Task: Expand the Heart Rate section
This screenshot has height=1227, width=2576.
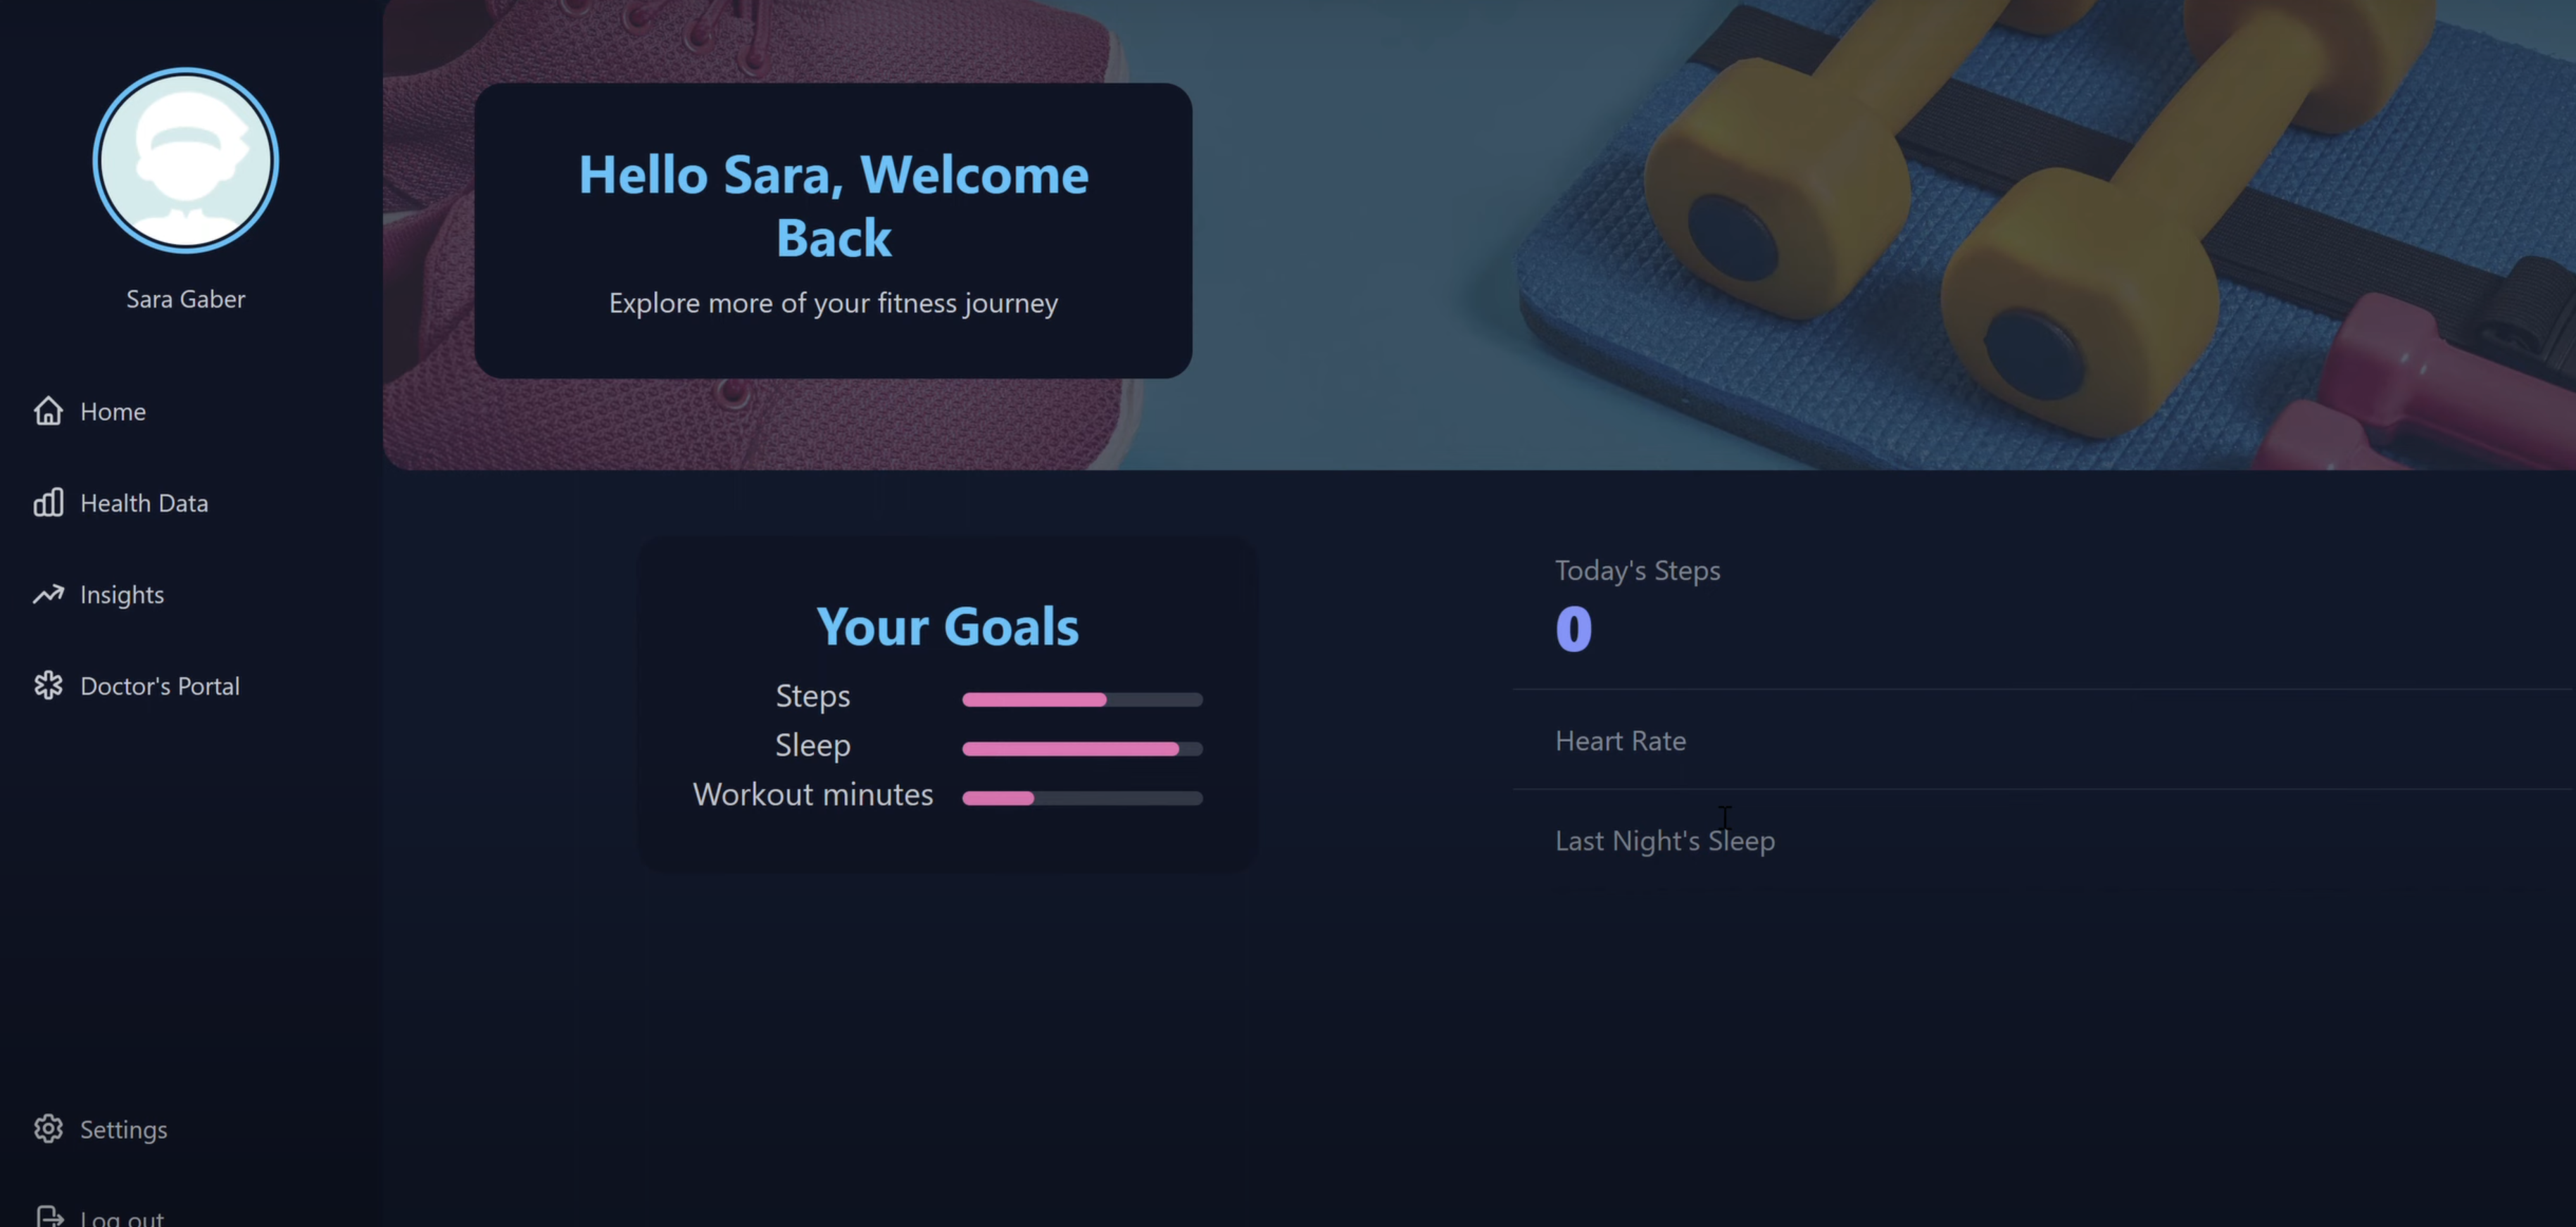Action: tap(1620, 741)
